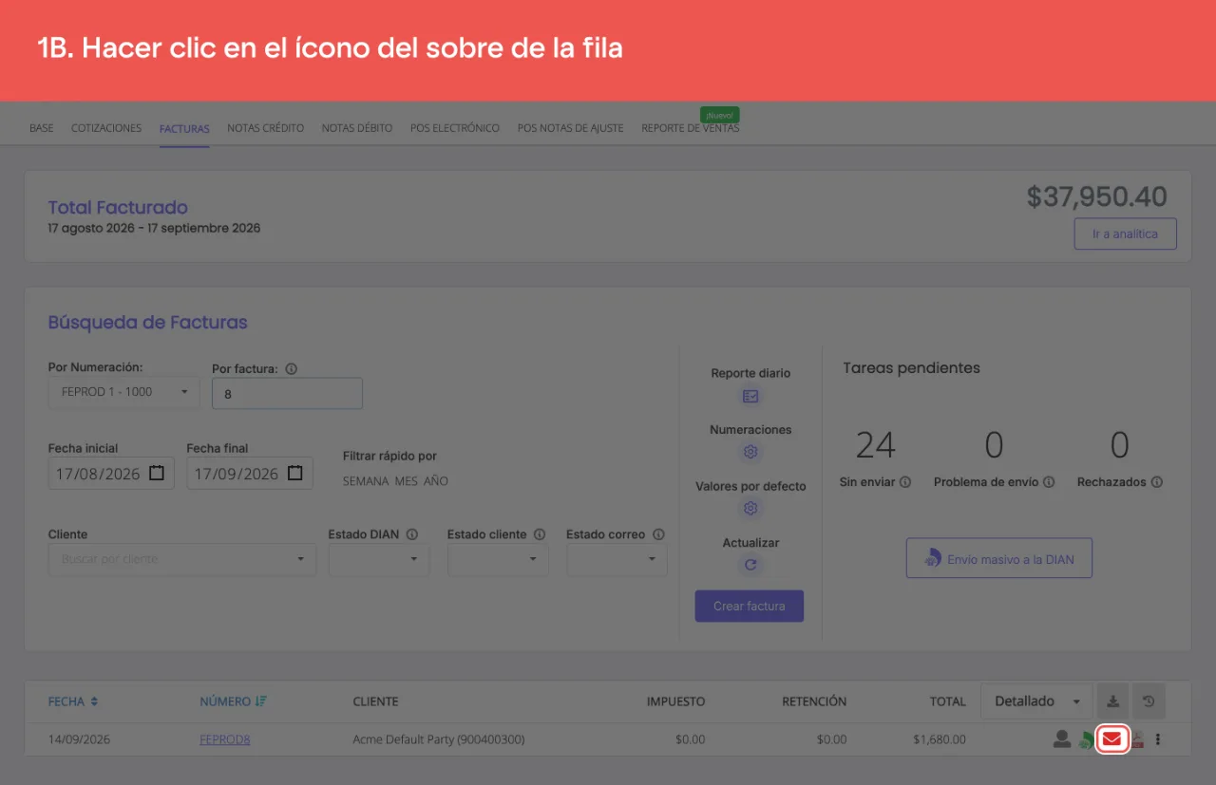Click the Ir a analítica button
Viewport: 1216px width, 785px height.
[x=1126, y=234]
